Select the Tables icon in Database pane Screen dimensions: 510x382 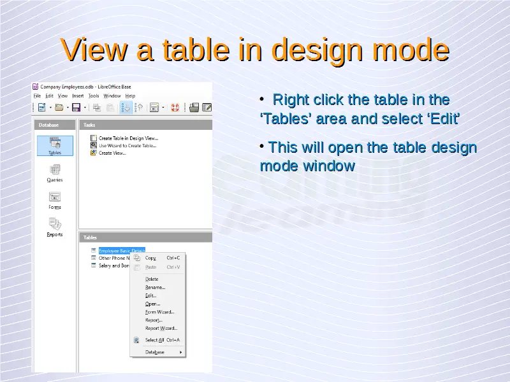(x=55, y=144)
